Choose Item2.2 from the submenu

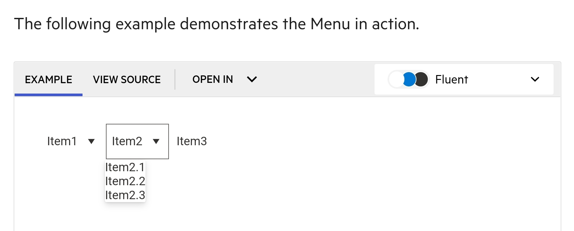[125, 181]
